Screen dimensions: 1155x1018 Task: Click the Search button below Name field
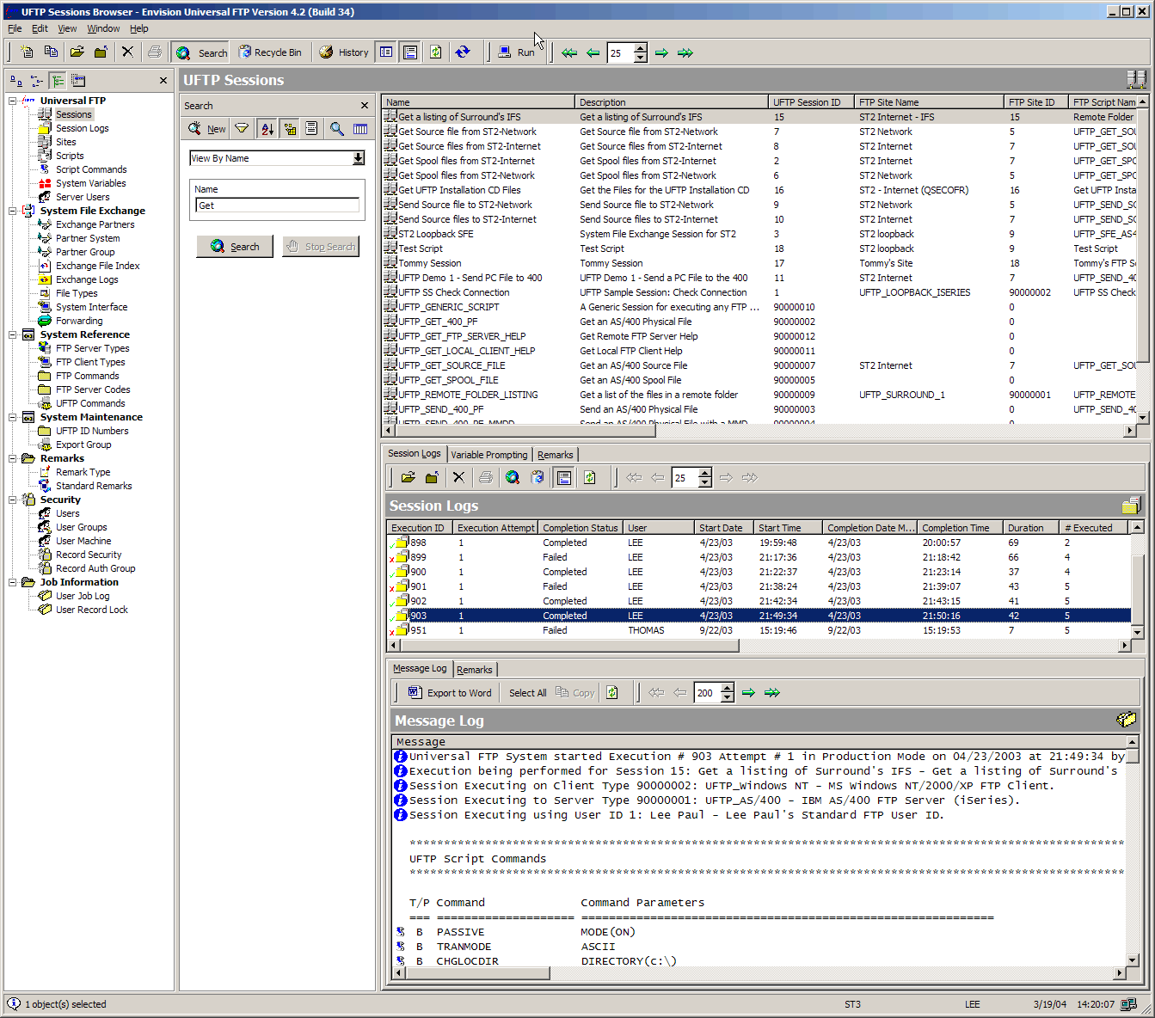235,247
